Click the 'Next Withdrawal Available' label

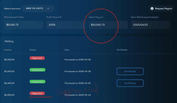(x=145, y=17)
